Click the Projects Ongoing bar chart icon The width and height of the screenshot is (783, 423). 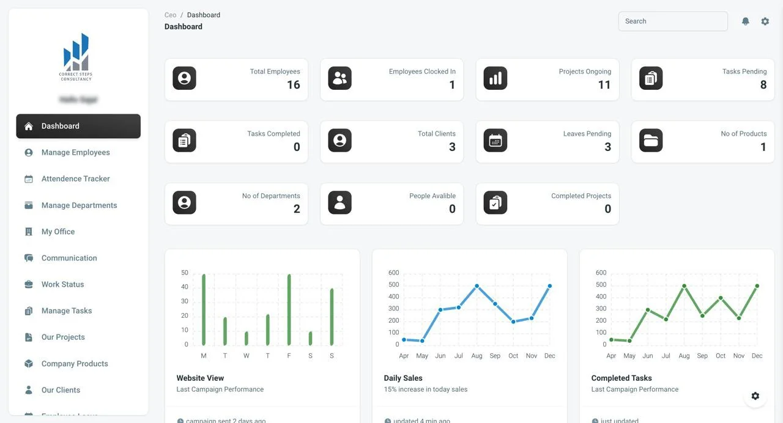coord(495,78)
